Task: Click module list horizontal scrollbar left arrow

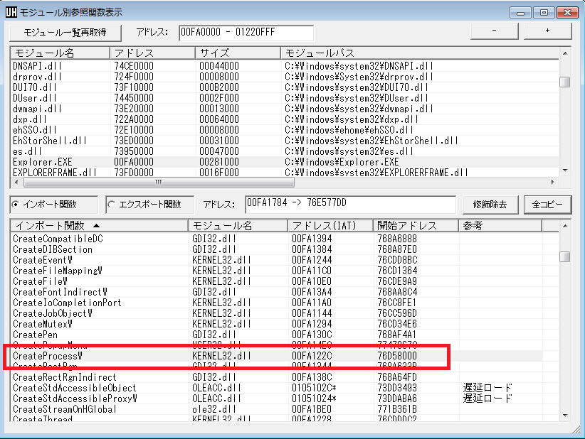Action: 16,182
